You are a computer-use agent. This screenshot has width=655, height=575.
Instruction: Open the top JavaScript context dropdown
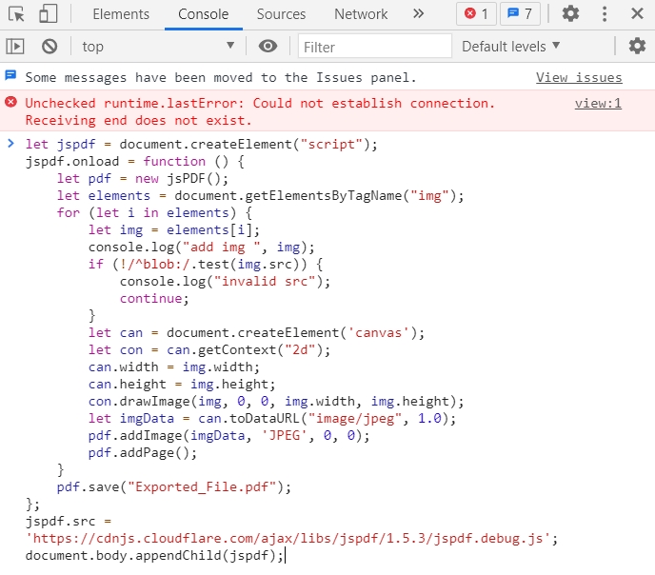pos(158,46)
